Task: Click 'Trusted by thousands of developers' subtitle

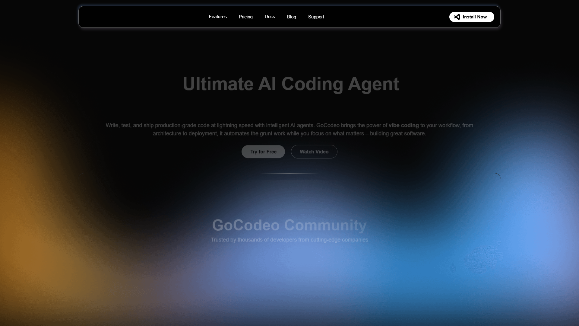Action: [289, 240]
